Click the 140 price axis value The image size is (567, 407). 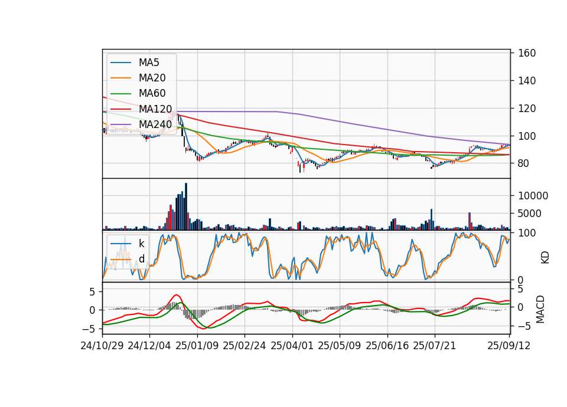pos(527,81)
